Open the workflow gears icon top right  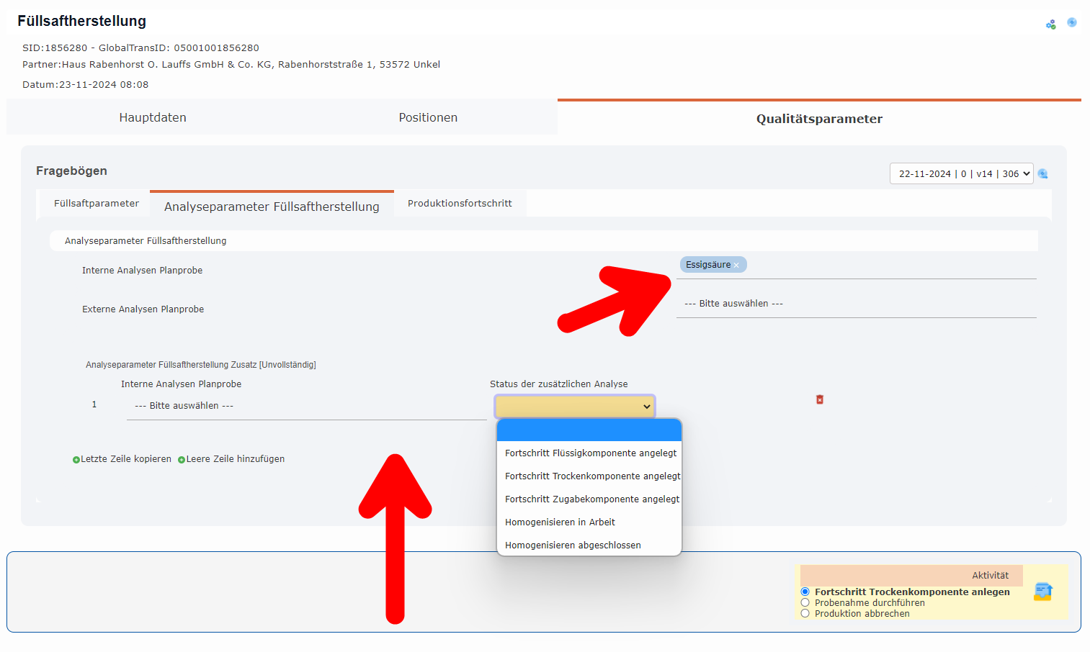1051,24
